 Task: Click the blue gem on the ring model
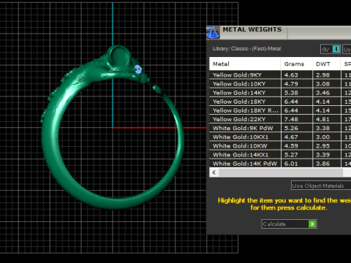point(138,69)
